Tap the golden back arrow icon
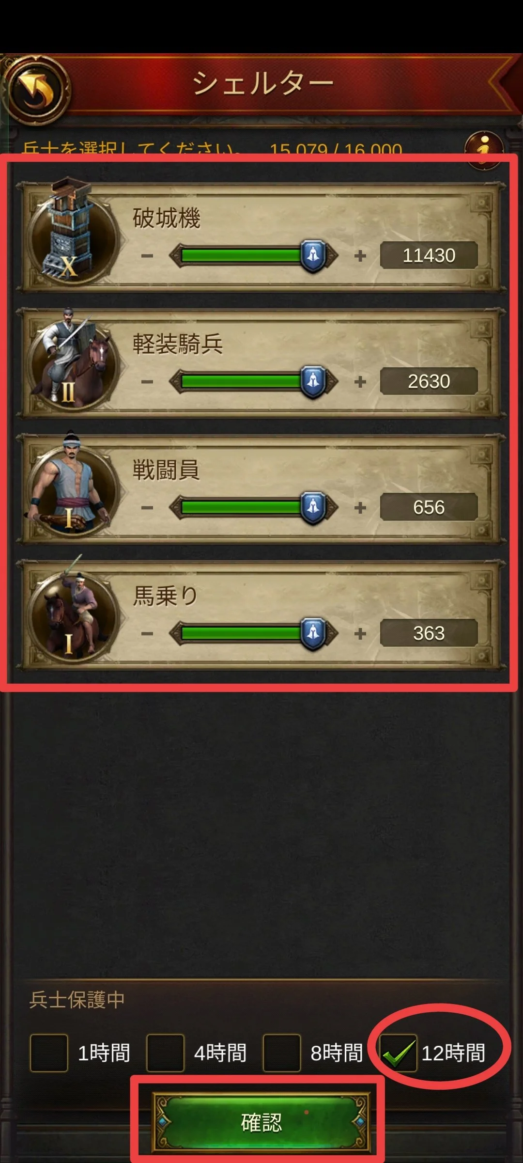Screen dimensions: 523x1163 (x=38, y=90)
